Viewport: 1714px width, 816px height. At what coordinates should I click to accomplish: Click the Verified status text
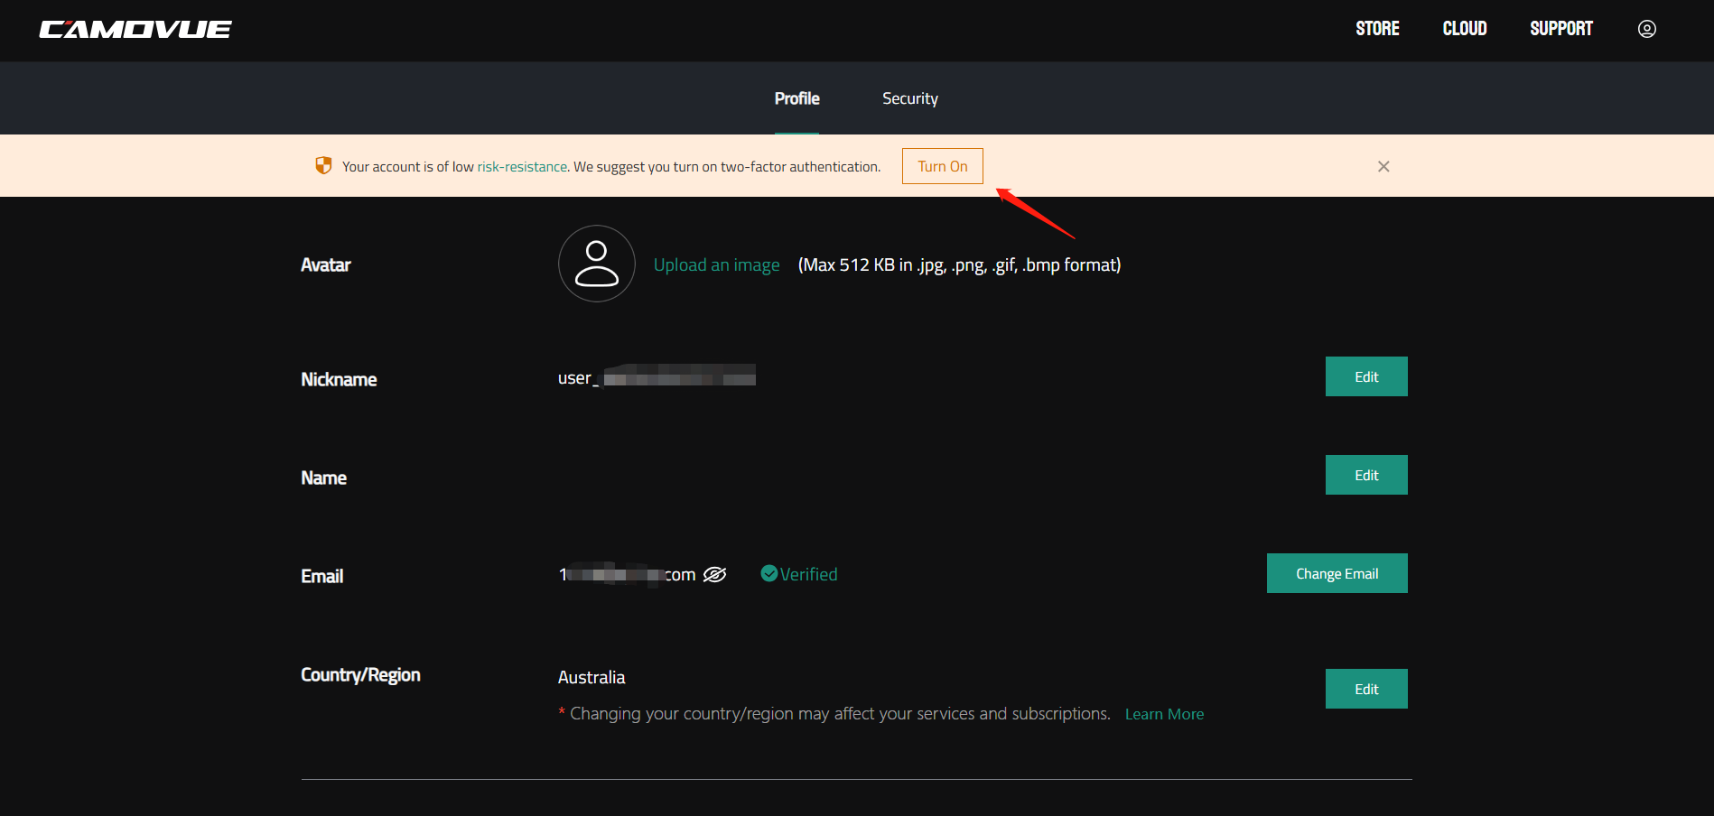pos(809,574)
